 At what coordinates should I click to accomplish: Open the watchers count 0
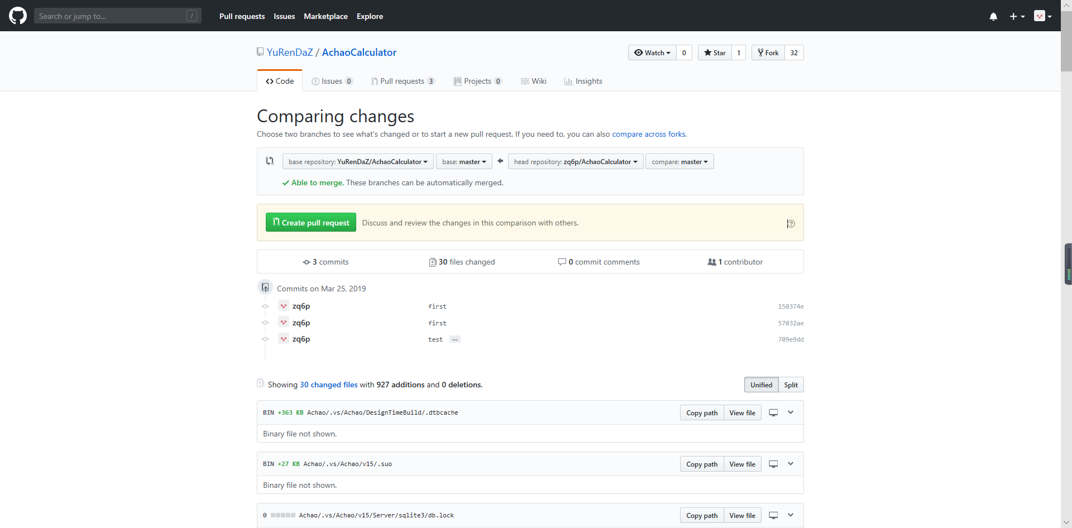pyautogui.click(x=684, y=52)
